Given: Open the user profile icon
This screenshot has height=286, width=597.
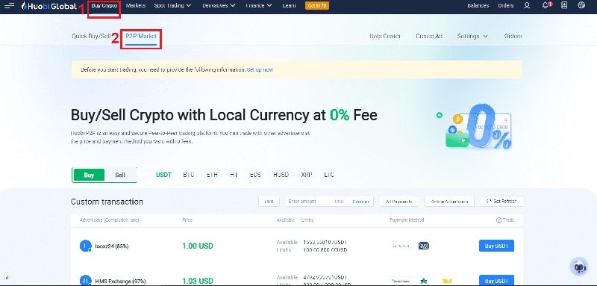Looking at the screenshot, I should tap(527, 6).
